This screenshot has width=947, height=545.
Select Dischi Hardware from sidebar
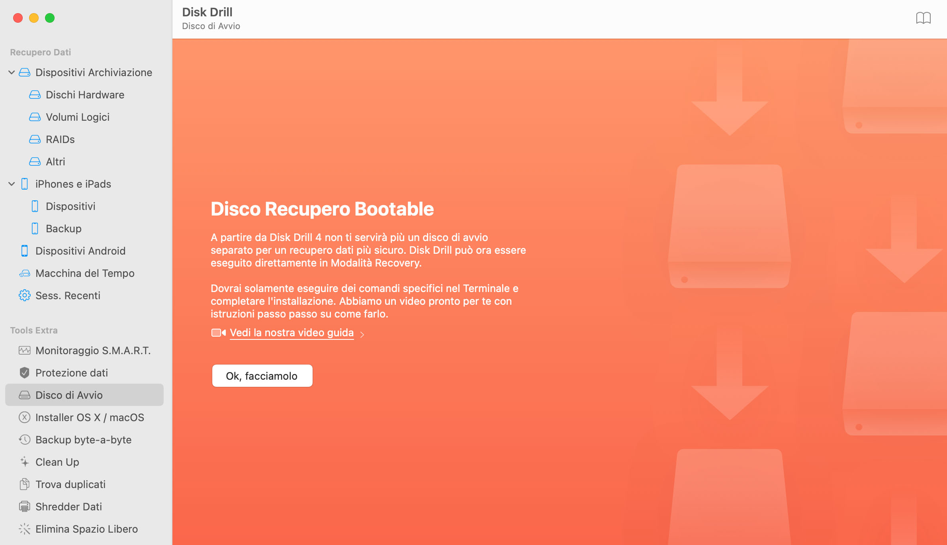pyautogui.click(x=85, y=94)
